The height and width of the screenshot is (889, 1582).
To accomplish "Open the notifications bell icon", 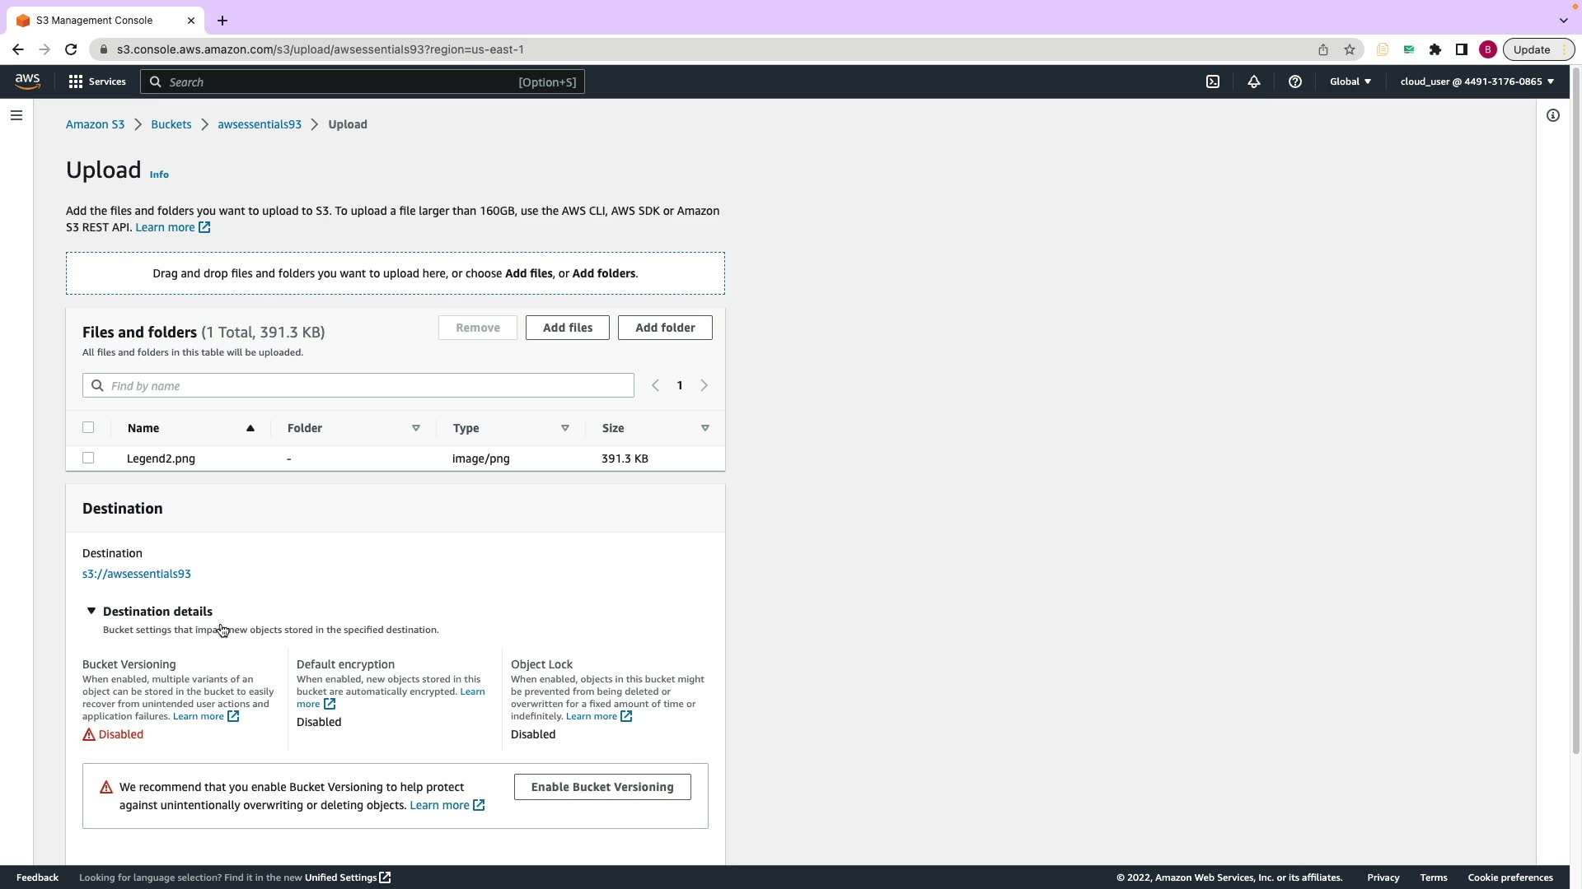I will pos(1253,81).
